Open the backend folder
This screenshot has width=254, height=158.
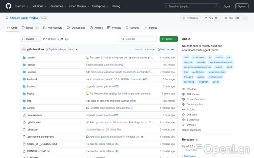[32, 79]
